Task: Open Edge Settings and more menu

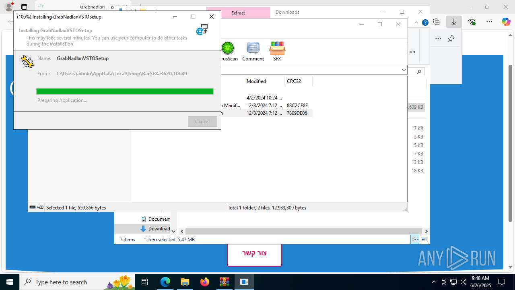Action: (x=489, y=22)
